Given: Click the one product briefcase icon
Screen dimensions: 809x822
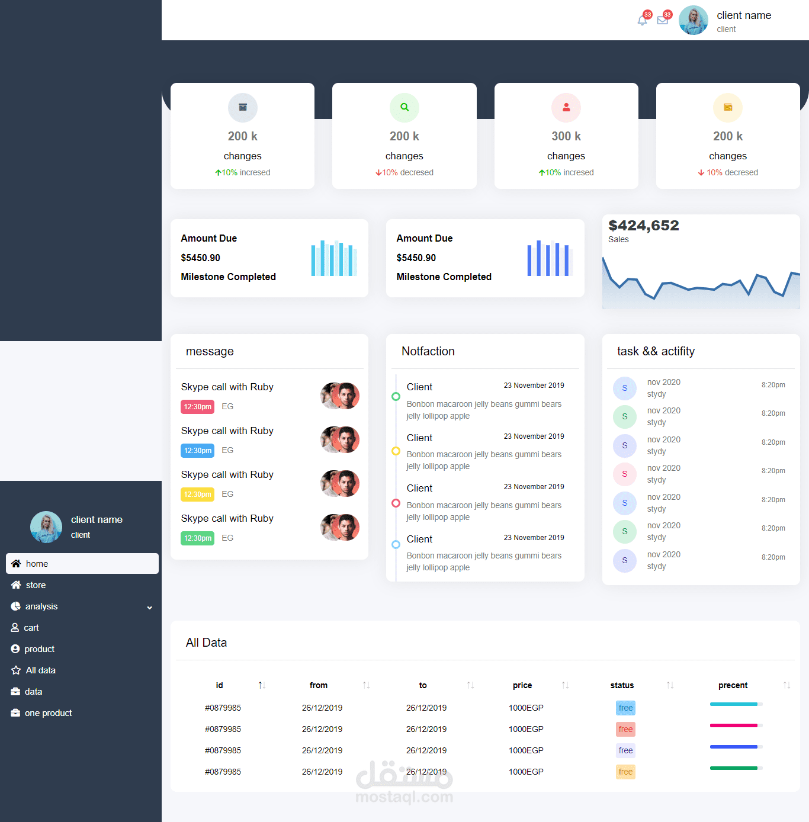Looking at the screenshot, I should click(15, 713).
